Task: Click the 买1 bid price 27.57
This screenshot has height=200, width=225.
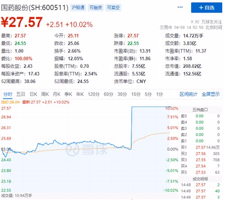Action: (200, 148)
